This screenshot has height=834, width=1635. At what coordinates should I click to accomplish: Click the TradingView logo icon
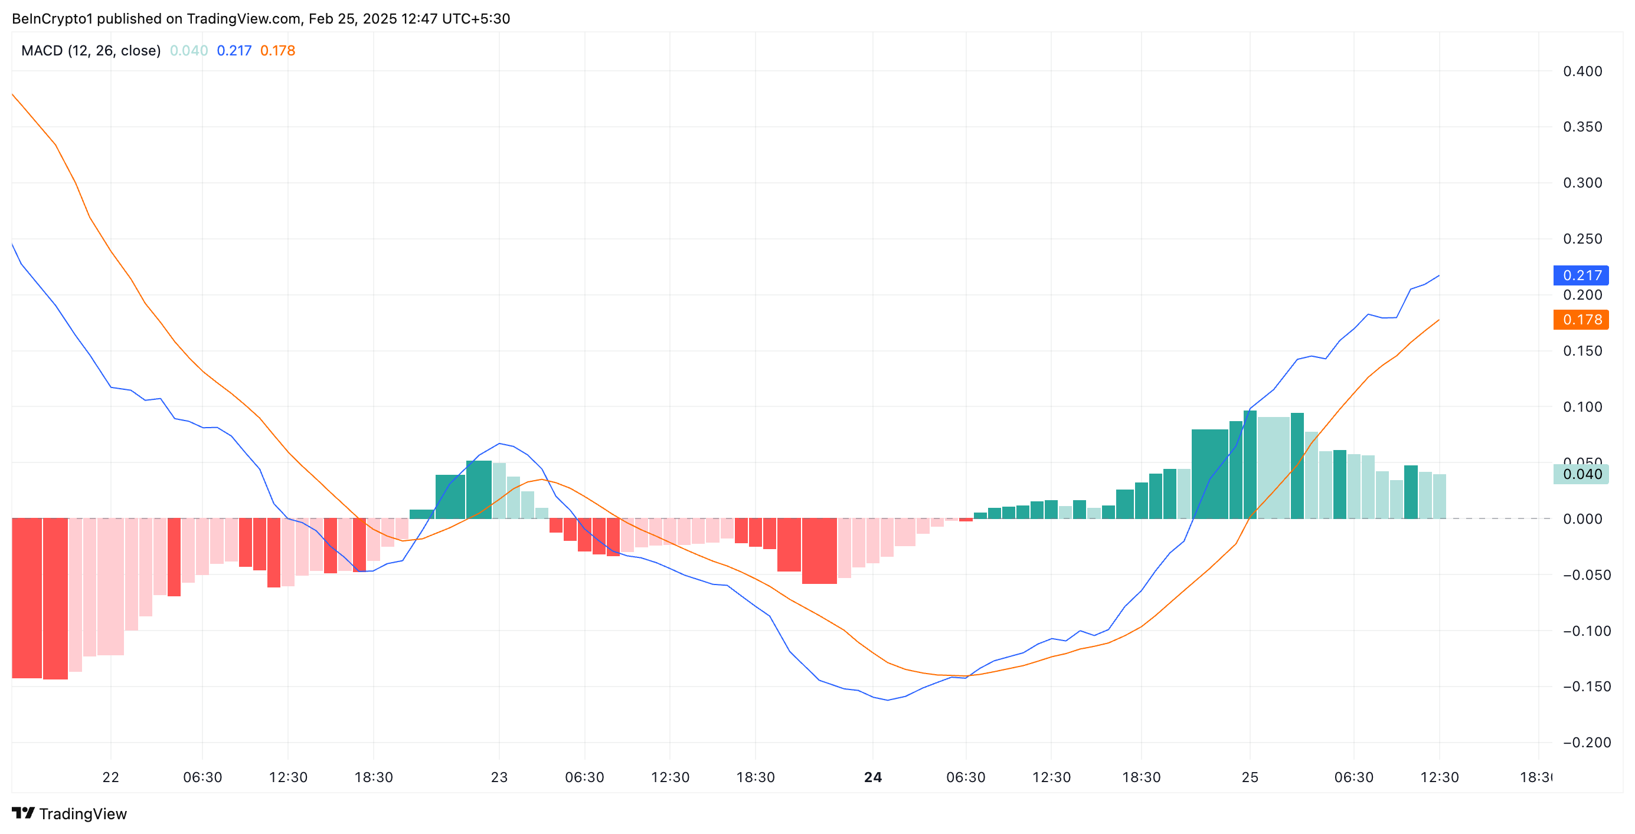tap(23, 812)
